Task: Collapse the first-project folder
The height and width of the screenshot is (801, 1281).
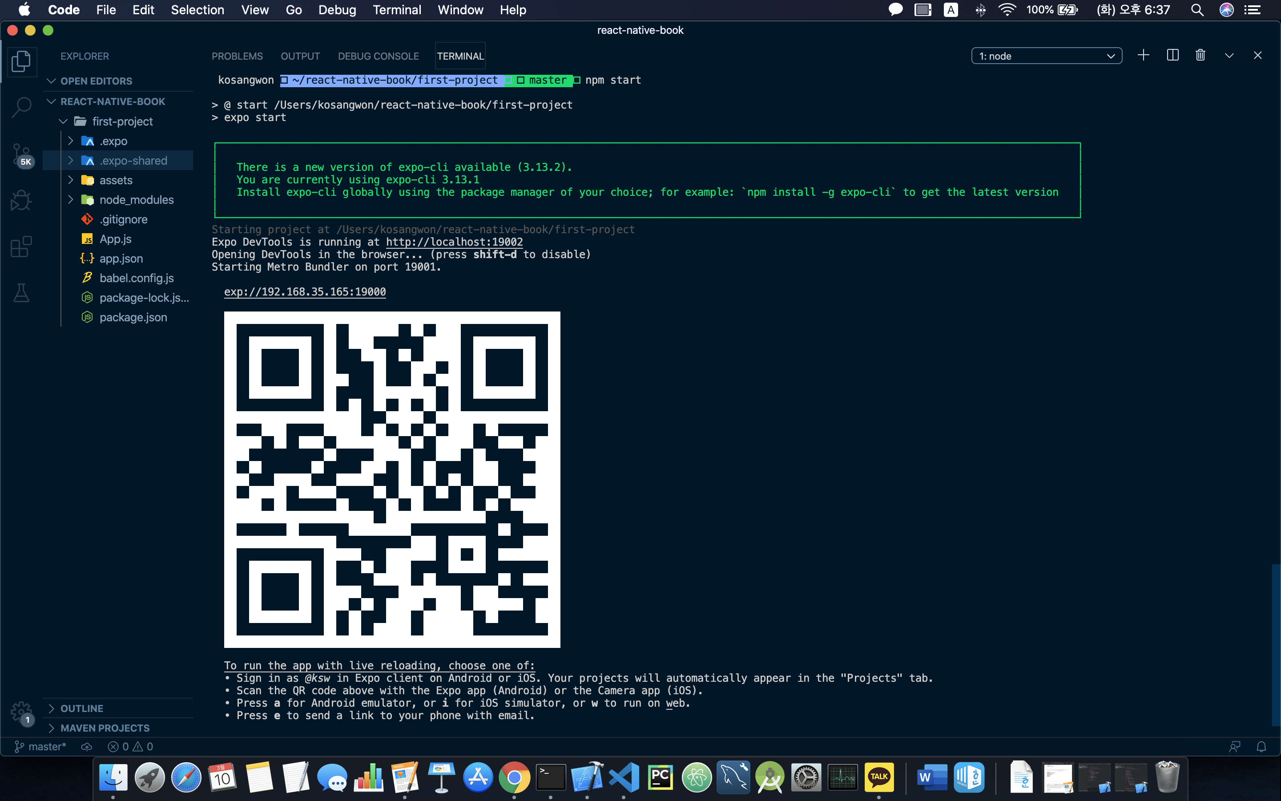Action: click(x=122, y=121)
